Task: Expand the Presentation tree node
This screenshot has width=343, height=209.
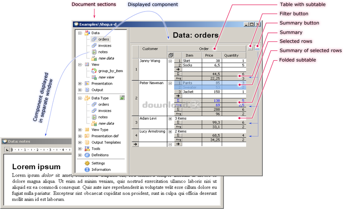Action: pos(80,83)
